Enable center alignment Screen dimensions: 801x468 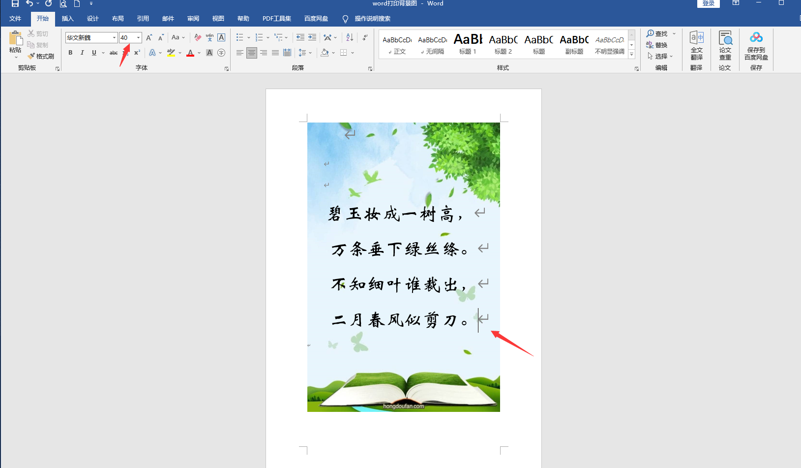[252, 53]
